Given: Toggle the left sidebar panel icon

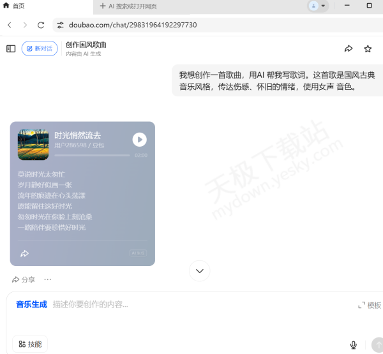Looking at the screenshot, I should [x=11, y=48].
